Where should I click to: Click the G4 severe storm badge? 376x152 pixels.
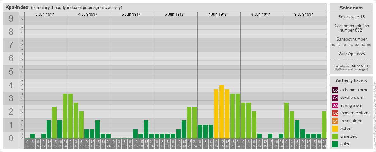(x=335, y=98)
